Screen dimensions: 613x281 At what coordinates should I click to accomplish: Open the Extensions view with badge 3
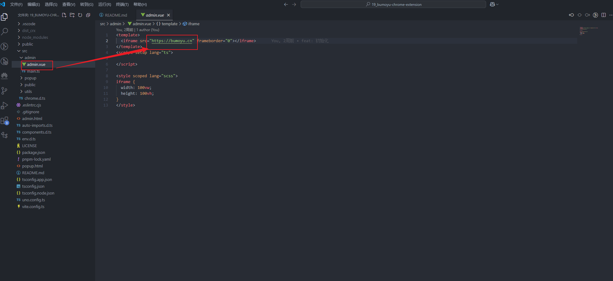4,121
